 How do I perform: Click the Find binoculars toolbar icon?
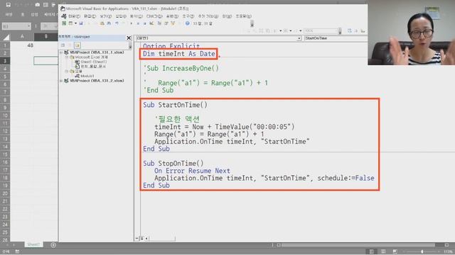pos(109,23)
